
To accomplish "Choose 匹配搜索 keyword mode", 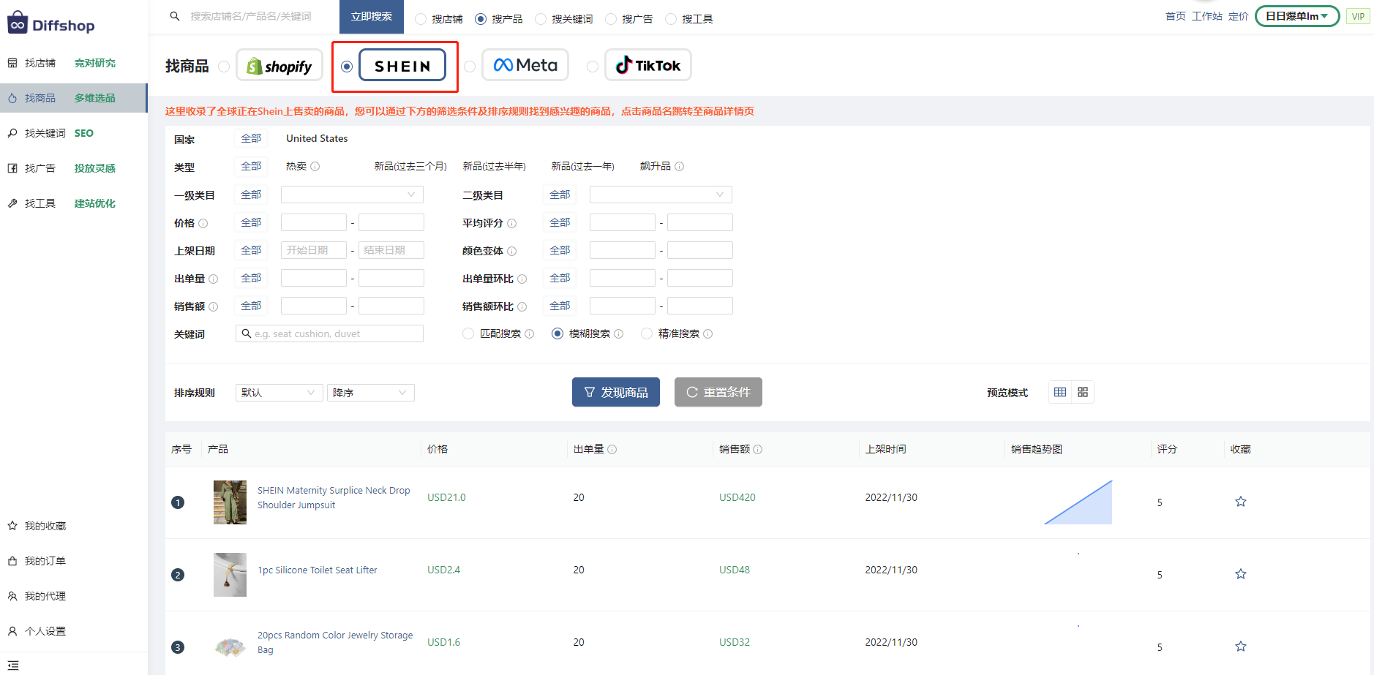I will pos(468,333).
